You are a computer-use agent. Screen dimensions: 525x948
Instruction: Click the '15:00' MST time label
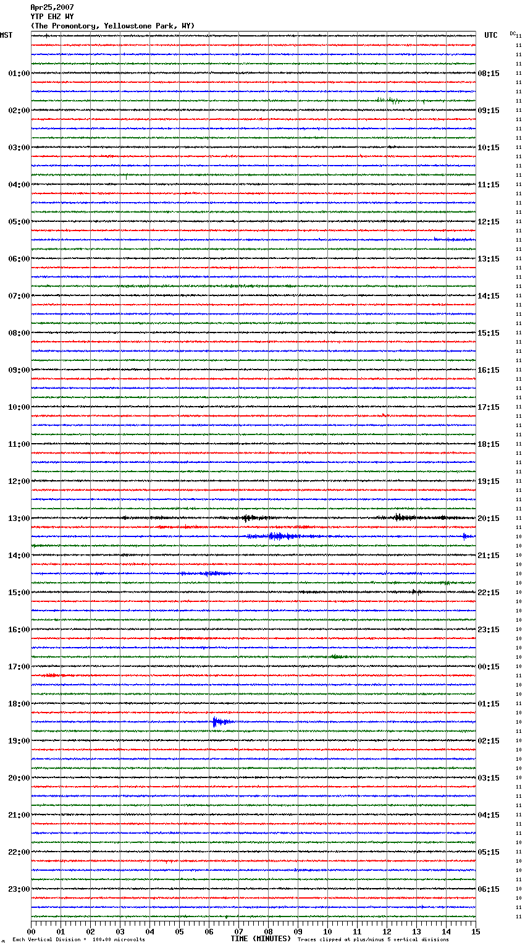tap(19, 593)
